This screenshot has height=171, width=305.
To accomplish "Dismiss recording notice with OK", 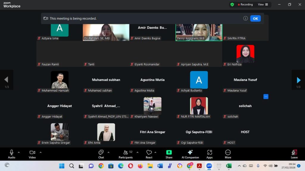I will [255, 18].
